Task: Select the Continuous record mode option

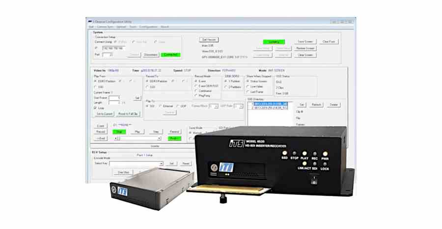Action: click(196, 91)
